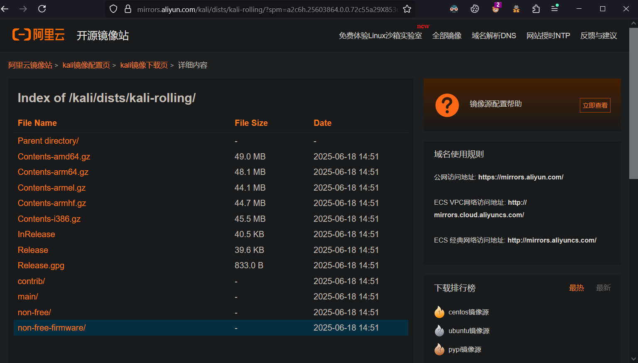The width and height of the screenshot is (638, 363).
Task: Download Contents-amd64.gz
Action: (54, 157)
